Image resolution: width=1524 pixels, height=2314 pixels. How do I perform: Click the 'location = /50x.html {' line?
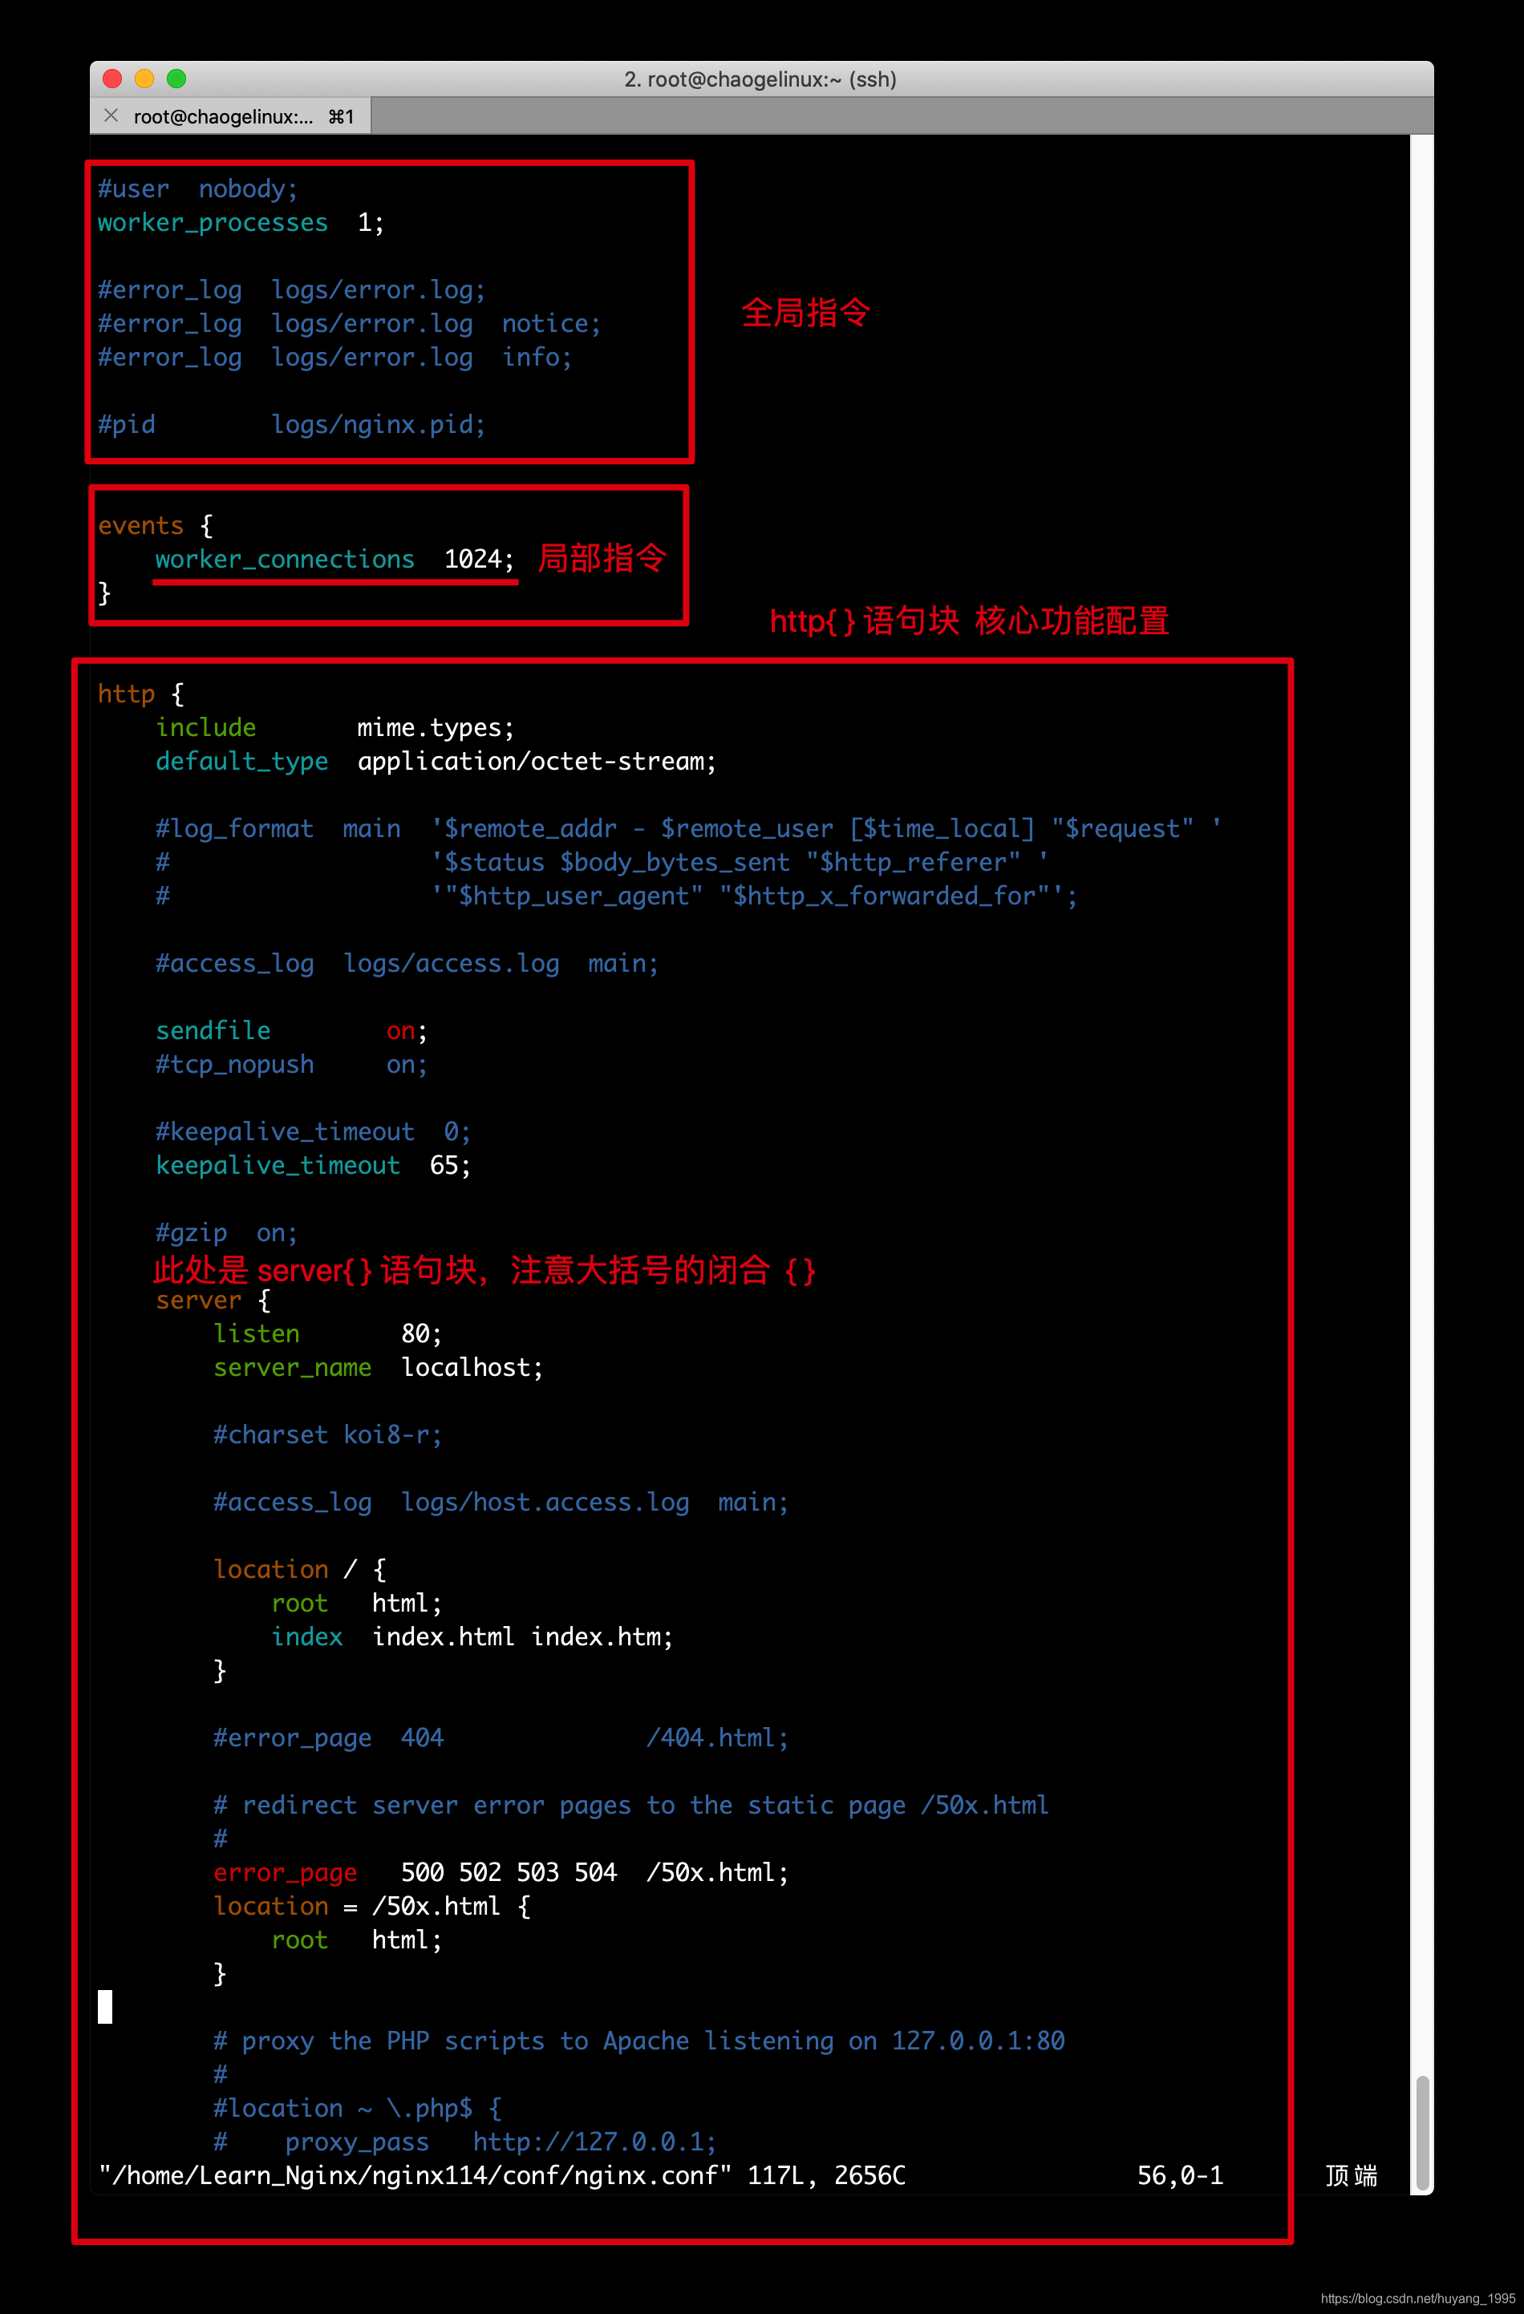pyautogui.click(x=371, y=1907)
